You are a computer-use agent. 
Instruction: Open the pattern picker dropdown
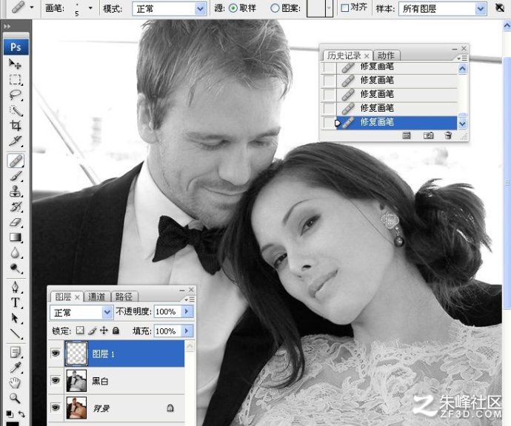[x=329, y=8]
